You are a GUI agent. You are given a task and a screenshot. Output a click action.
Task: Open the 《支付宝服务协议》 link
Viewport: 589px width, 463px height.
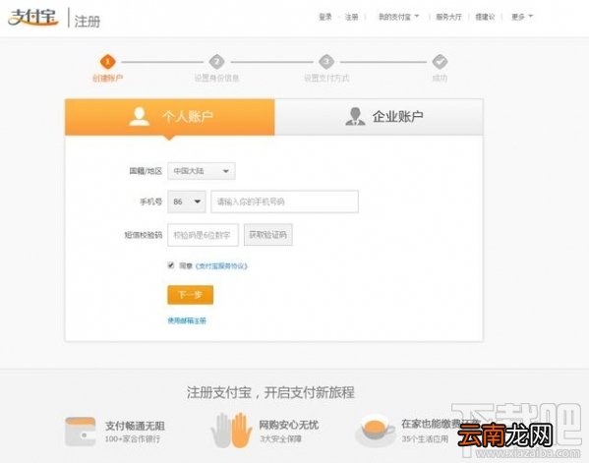pyautogui.click(x=221, y=265)
